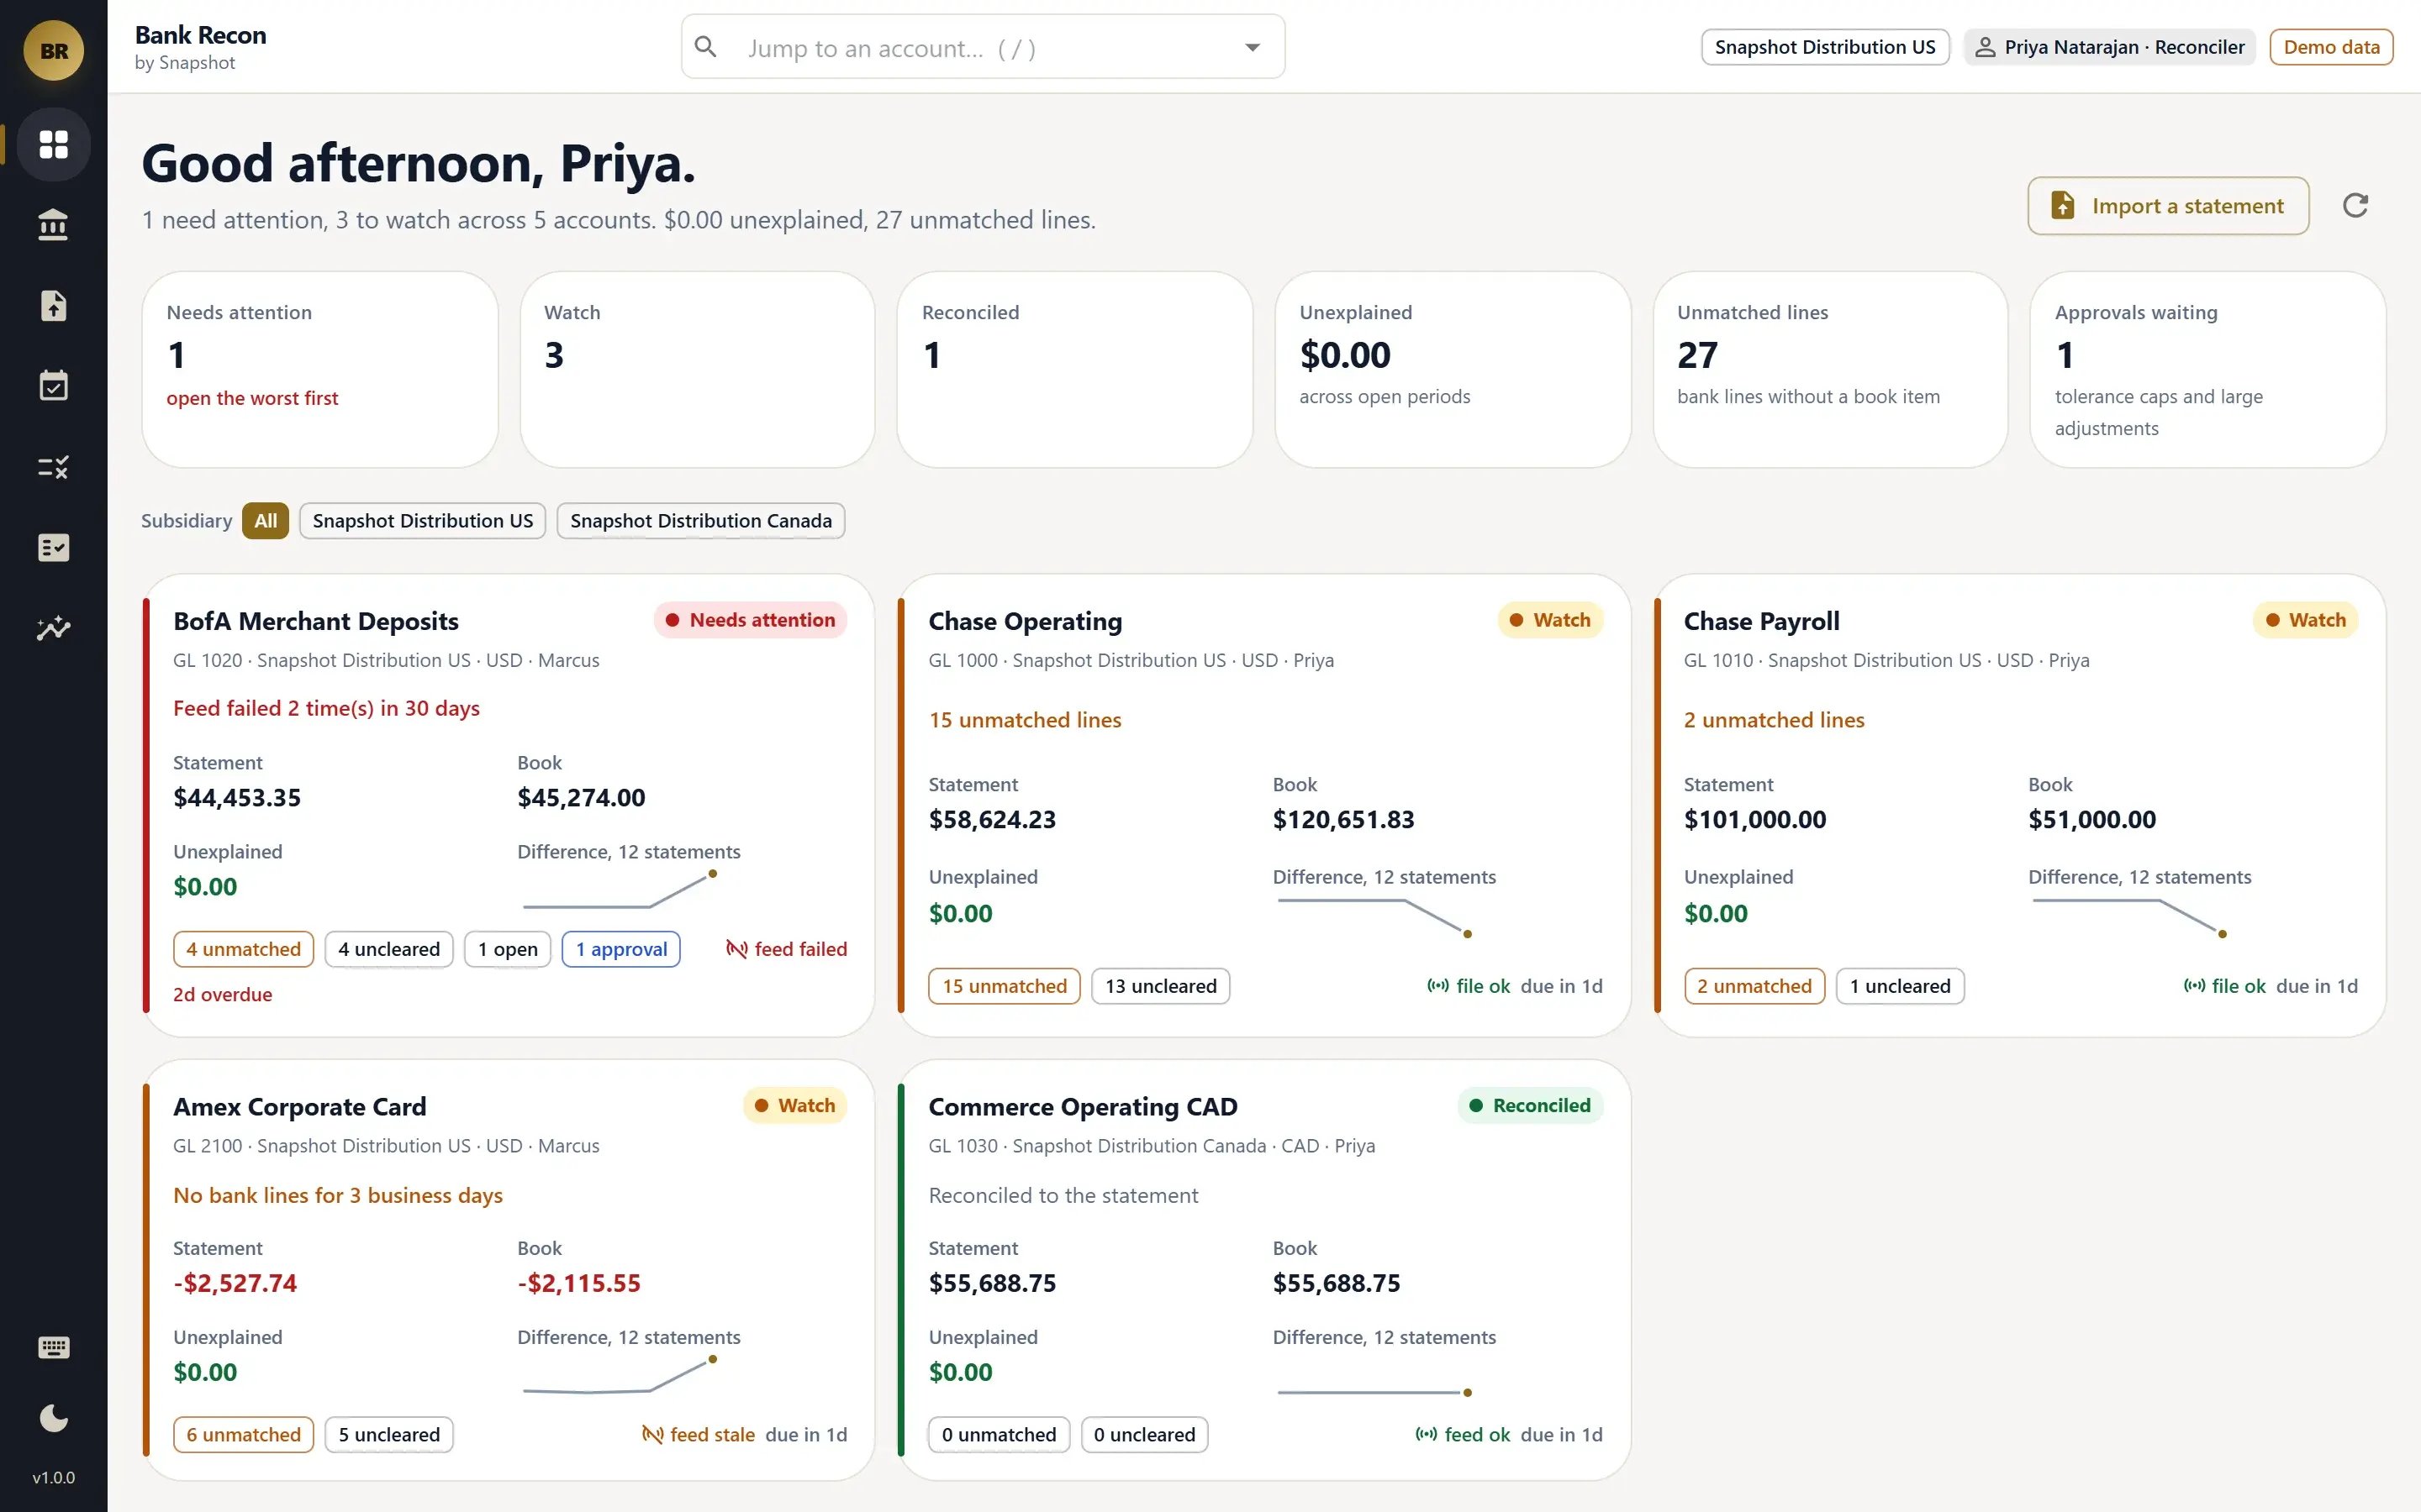Screen dimensions: 2421x1512
Task: Click the feed stale icon on Amex card
Action: point(652,1435)
